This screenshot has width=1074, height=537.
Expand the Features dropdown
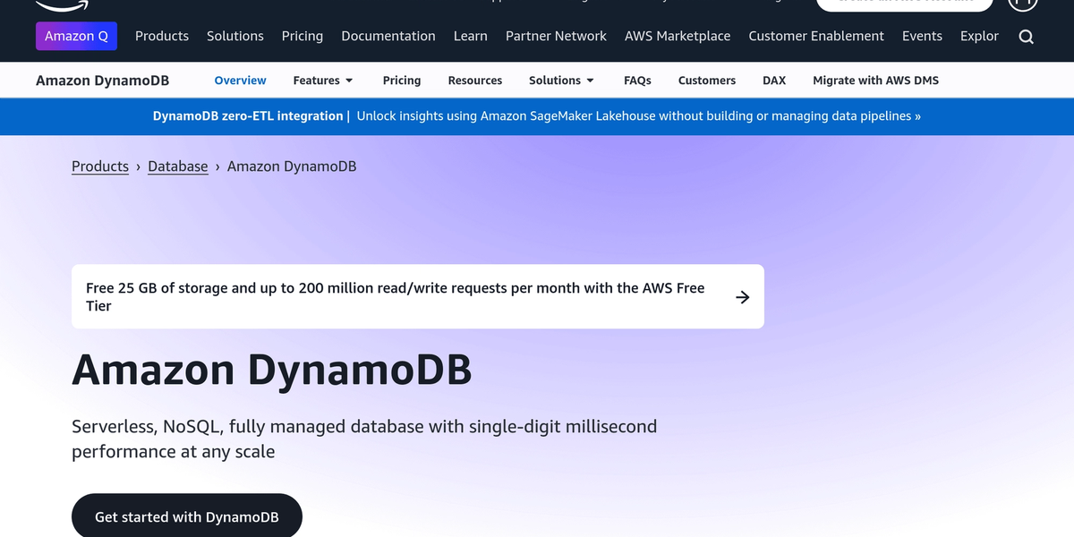click(323, 80)
